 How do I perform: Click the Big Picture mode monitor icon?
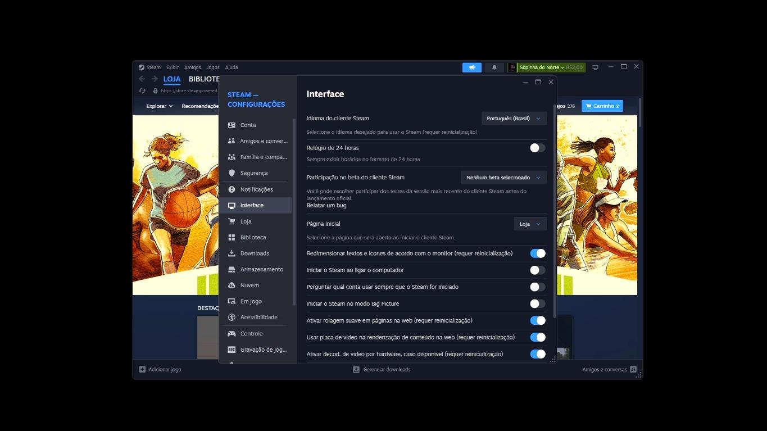595,67
